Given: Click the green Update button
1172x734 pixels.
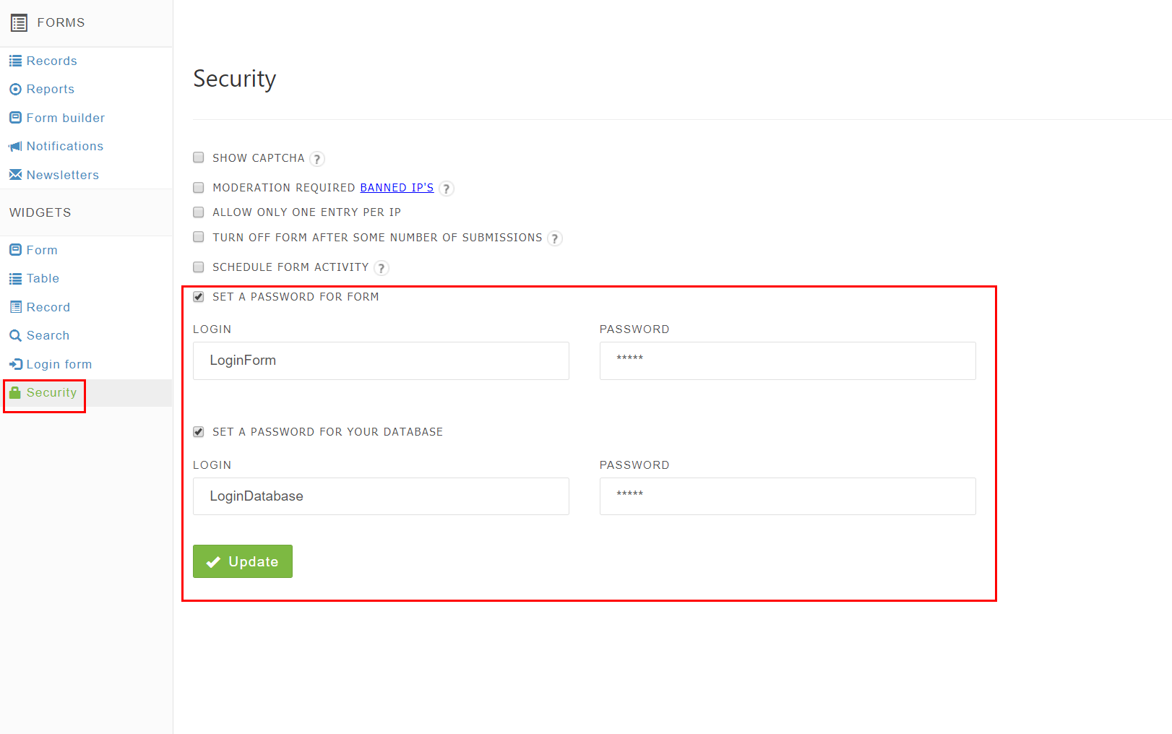Looking at the screenshot, I should (243, 561).
